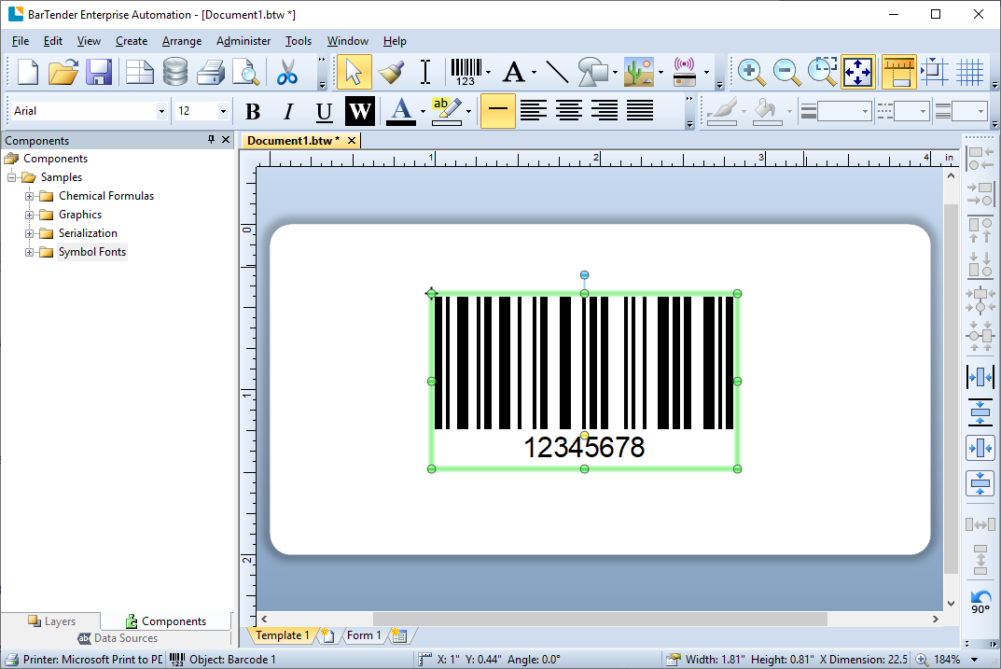This screenshot has width=1001, height=669.
Task: Open the Layers panel tab
Action: [x=57, y=620]
